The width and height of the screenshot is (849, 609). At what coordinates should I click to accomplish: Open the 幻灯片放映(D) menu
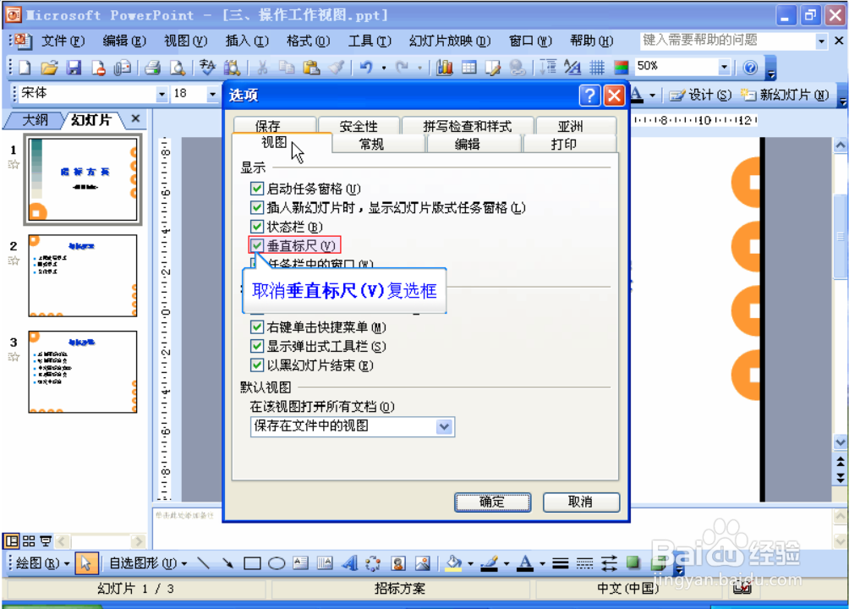[450, 41]
